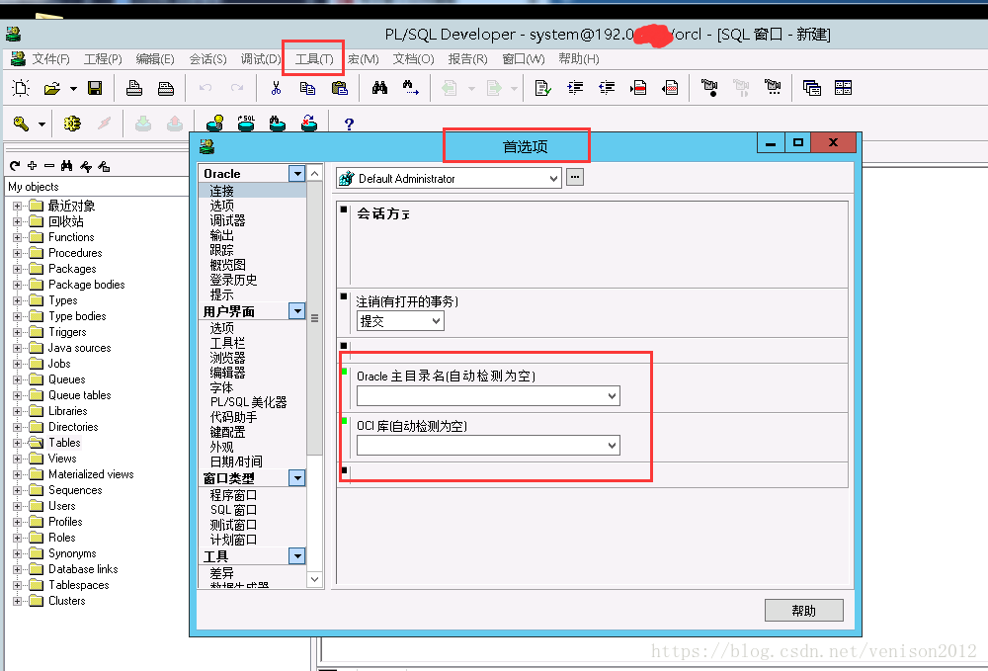Select the Tablespaces folder
The width and height of the screenshot is (988, 671).
[x=79, y=585]
